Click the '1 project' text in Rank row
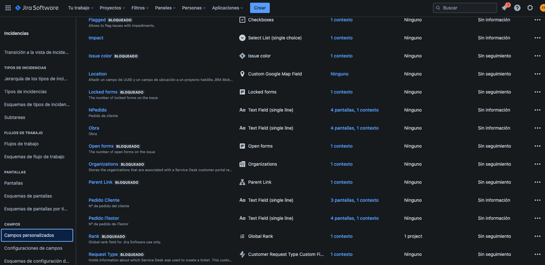The width and height of the screenshot is (545, 265). pyautogui.click(x=414, y=237)
